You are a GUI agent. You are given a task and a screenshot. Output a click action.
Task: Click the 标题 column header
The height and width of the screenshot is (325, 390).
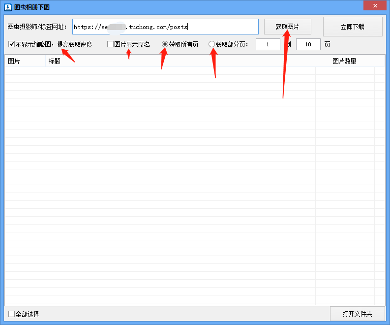(x=180, y=61)
